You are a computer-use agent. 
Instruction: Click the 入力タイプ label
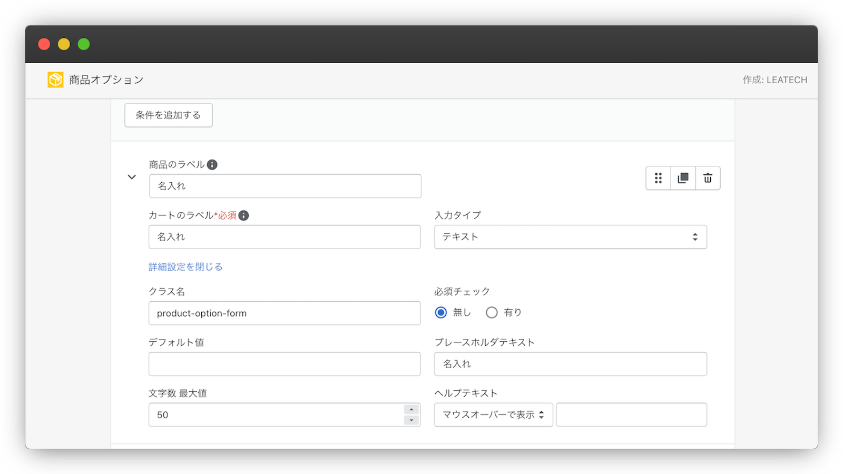click(x=458, y=215)
